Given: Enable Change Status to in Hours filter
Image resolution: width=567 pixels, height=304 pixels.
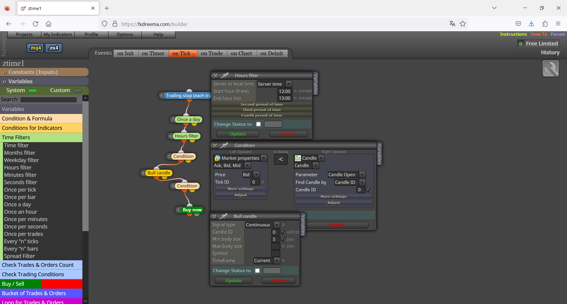Looking at the screenshot, I should tap(258, 124).
